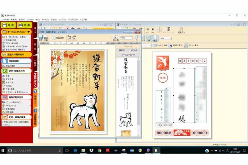
Task: Select the 付箋・画像 item
Action: tap(10, 89)
